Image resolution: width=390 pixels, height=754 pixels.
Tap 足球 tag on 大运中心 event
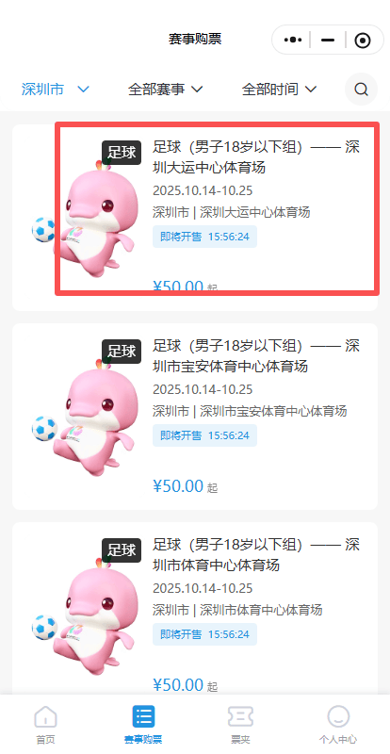[122, 153]
